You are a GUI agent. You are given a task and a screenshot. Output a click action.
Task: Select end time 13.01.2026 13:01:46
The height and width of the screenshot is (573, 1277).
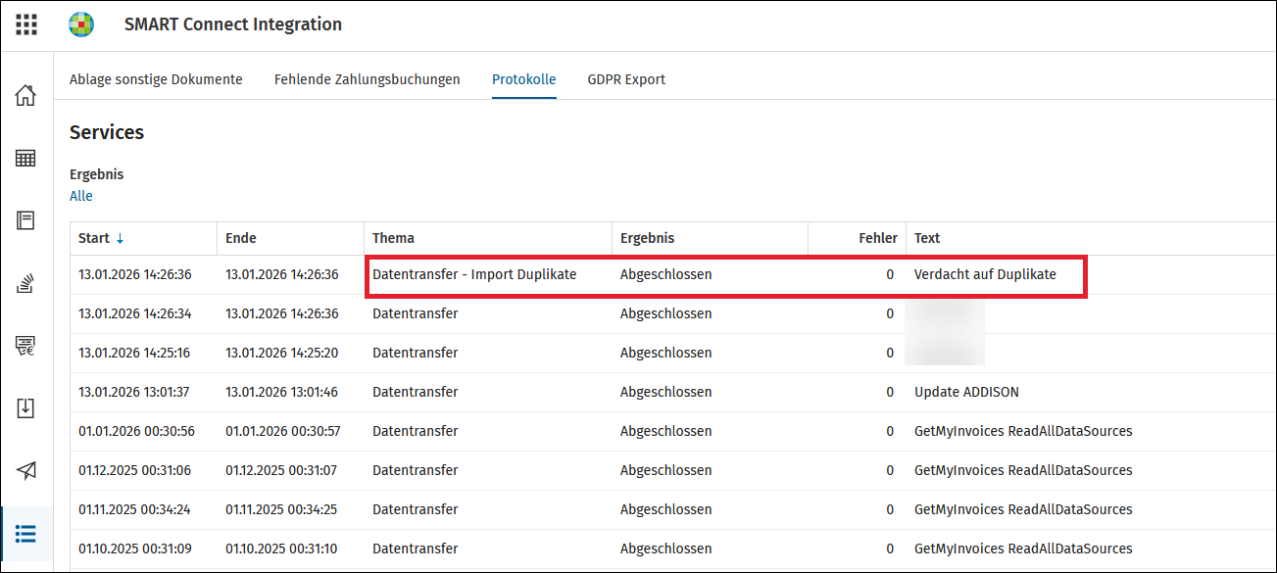pos(282,393)
